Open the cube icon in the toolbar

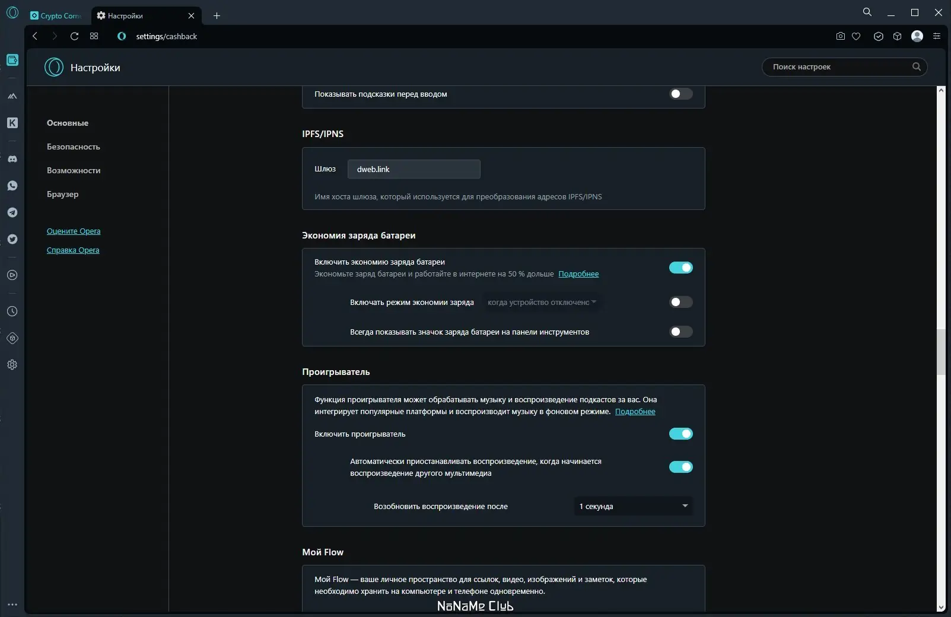point(898,36)
